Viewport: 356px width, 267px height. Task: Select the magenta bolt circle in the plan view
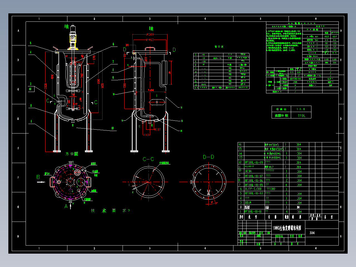(x=71, y=182)
